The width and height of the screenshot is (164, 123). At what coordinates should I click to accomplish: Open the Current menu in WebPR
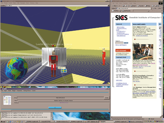[34, 91]
